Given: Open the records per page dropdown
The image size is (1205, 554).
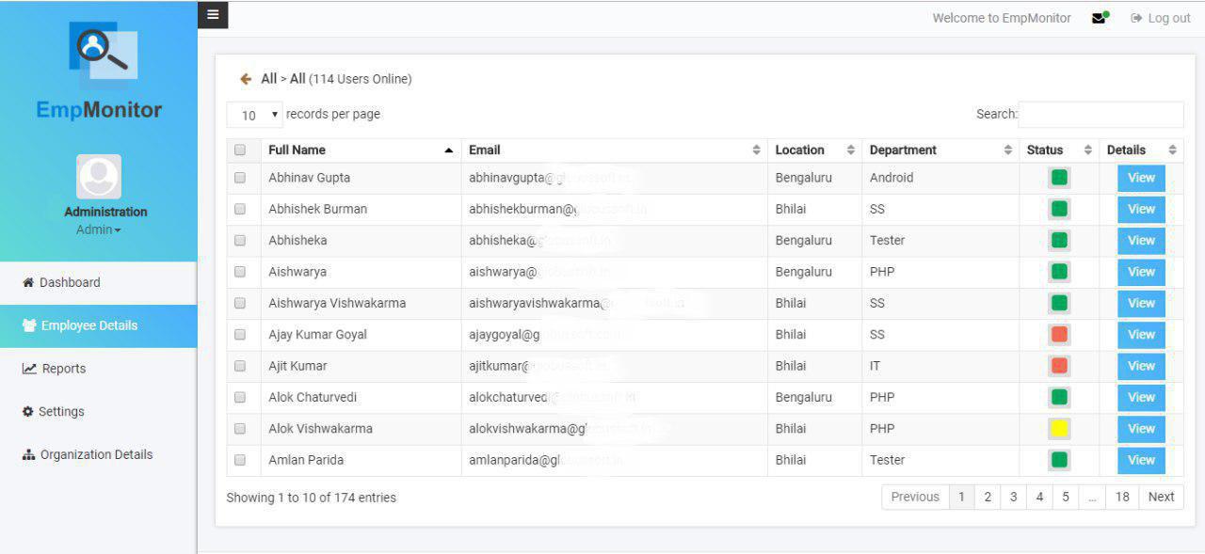Looking at the screenshot, I should [255, 115].
